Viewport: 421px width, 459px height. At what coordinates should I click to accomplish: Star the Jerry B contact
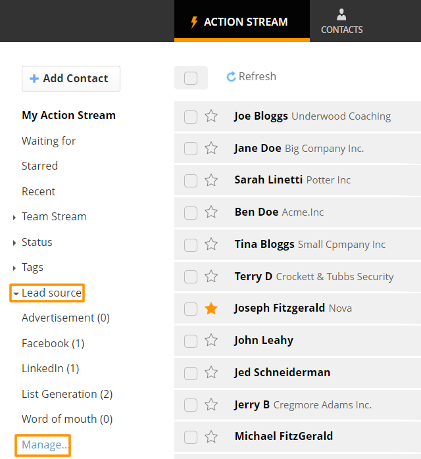tap(211, 405)
